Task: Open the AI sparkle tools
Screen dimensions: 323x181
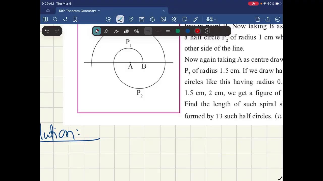Action: (x=65, y=19)
